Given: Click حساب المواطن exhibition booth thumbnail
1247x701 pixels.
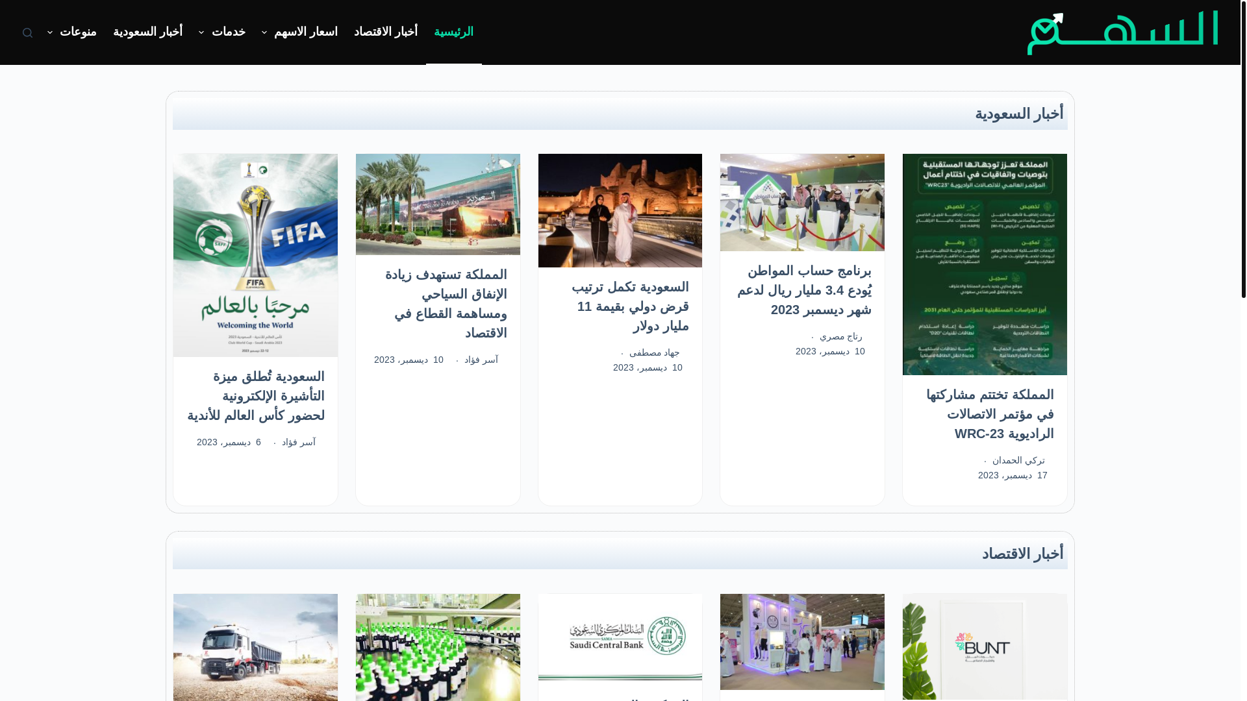Looking at the screenshot, I should pyautogui.click(x=802, y=203).
